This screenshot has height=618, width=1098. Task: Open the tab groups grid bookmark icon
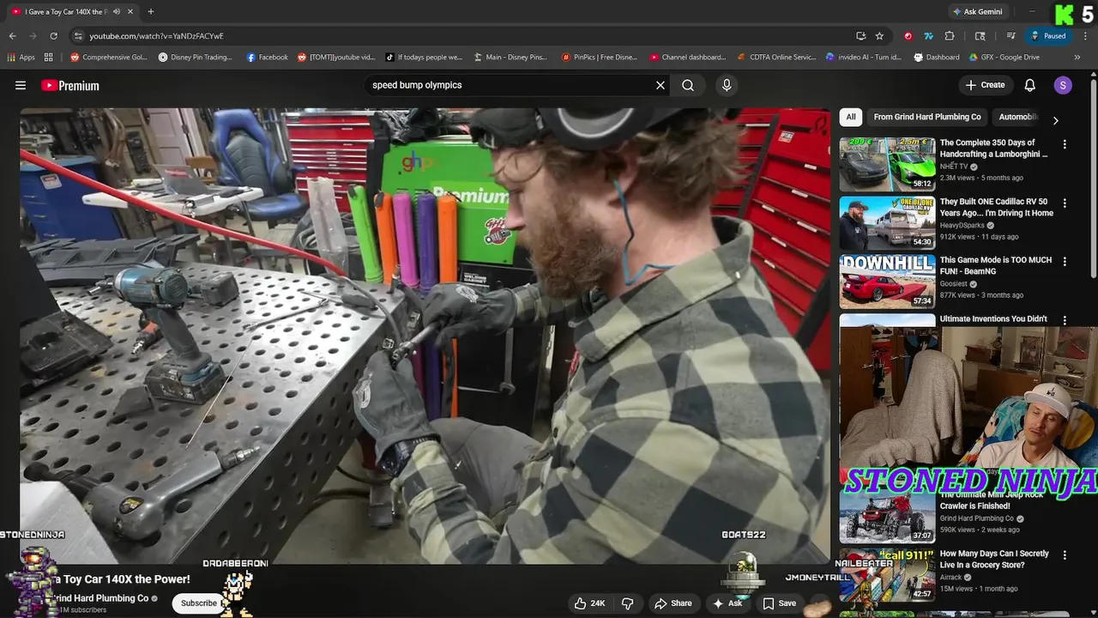(x=49, y=58)
